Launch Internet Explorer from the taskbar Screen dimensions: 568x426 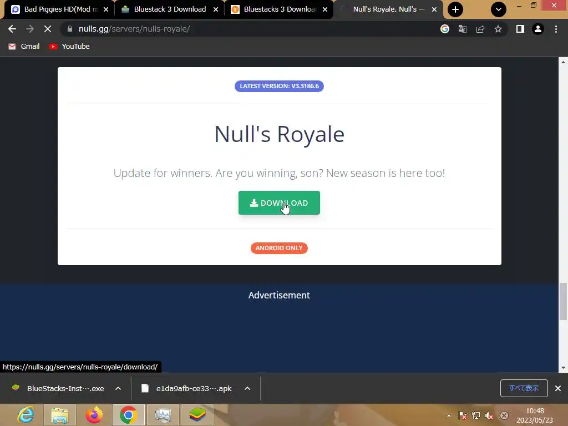pyautogui.click(x=26, y=415)
